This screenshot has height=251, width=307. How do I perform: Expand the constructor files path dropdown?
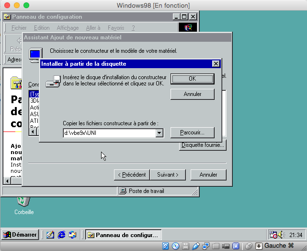159,133
